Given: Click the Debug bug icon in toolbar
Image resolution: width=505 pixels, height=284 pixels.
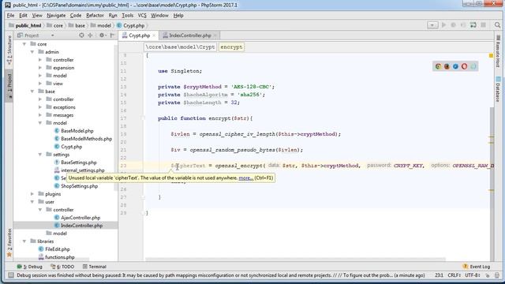Looking at the screenshot, I should coord(453,25).
